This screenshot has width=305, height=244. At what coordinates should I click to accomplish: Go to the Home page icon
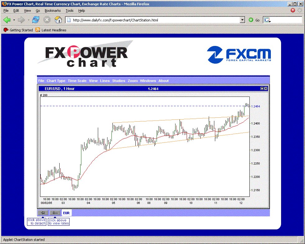point(58,20)
